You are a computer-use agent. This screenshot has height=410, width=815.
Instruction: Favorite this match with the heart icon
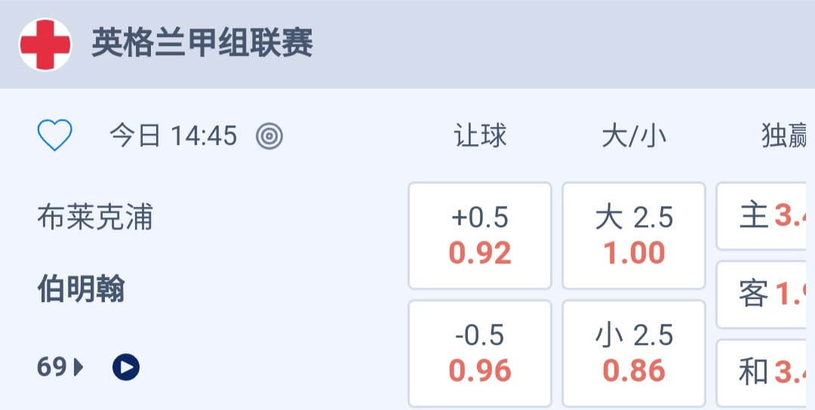(55, 136)
